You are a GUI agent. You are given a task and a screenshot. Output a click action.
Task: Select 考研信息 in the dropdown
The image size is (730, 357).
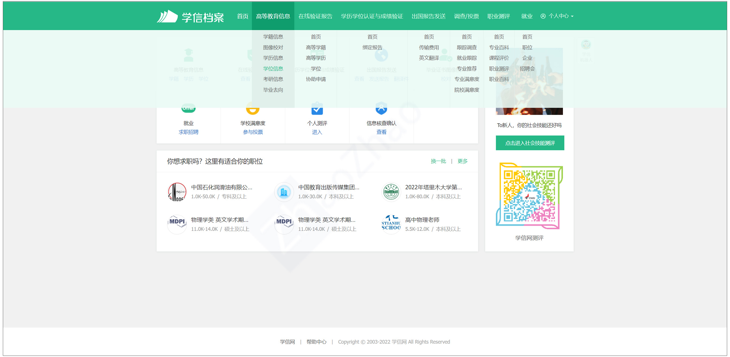(x=273, y=79)
